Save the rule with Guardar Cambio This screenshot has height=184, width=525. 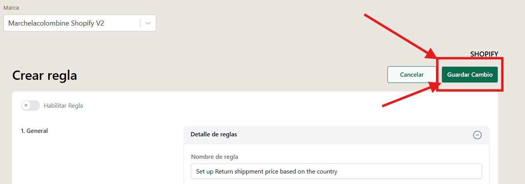tap(470, 75)
